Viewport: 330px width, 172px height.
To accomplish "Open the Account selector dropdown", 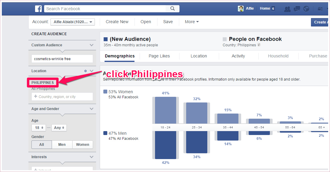I will [73, 22].
